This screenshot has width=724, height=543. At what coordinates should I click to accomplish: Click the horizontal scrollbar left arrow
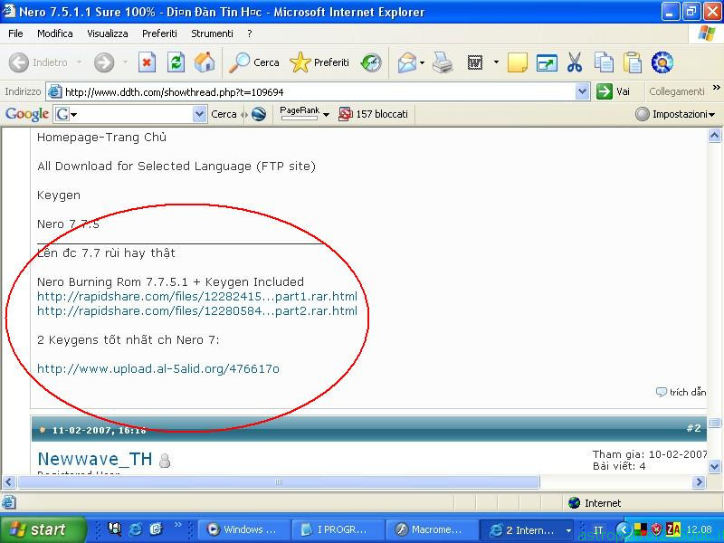[8, 482]
